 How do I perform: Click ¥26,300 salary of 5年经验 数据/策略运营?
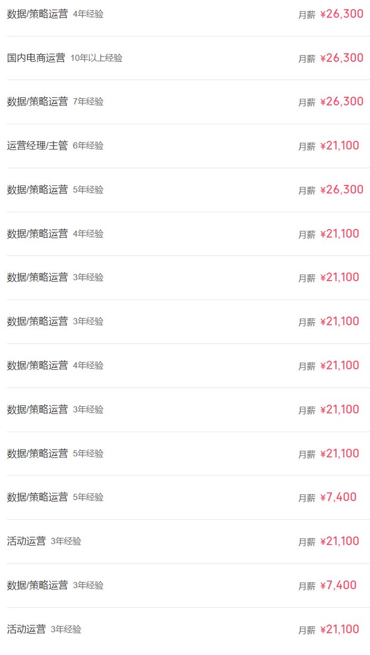[x=341, y=190]
